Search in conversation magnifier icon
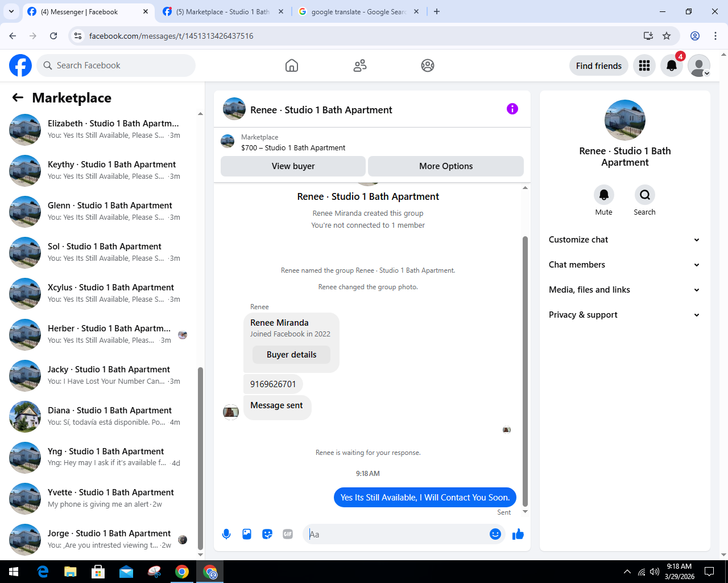The width and height of the screenshot is (728, 583). click(645, 195)
